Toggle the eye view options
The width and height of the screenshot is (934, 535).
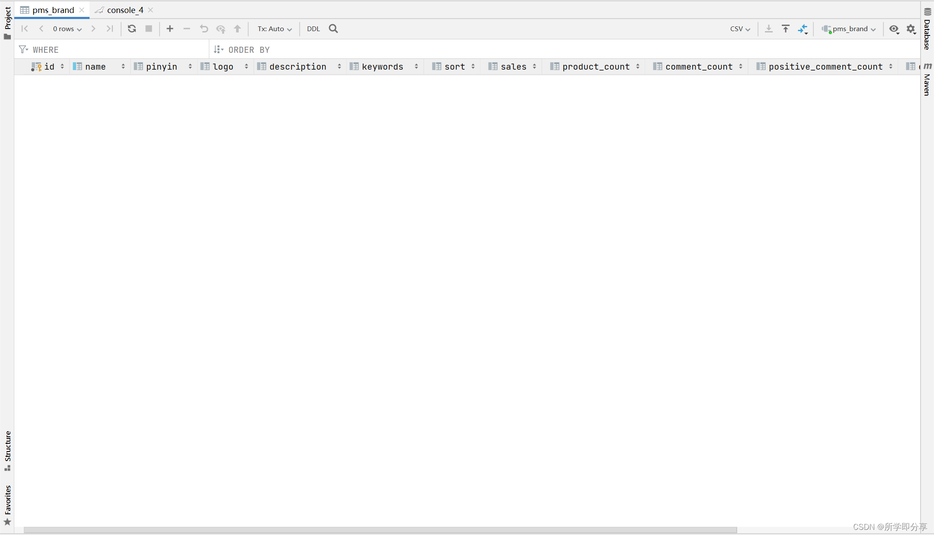tap(894, 29)
